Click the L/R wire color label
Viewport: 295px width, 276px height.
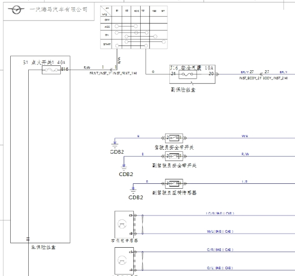coord(245,181)
